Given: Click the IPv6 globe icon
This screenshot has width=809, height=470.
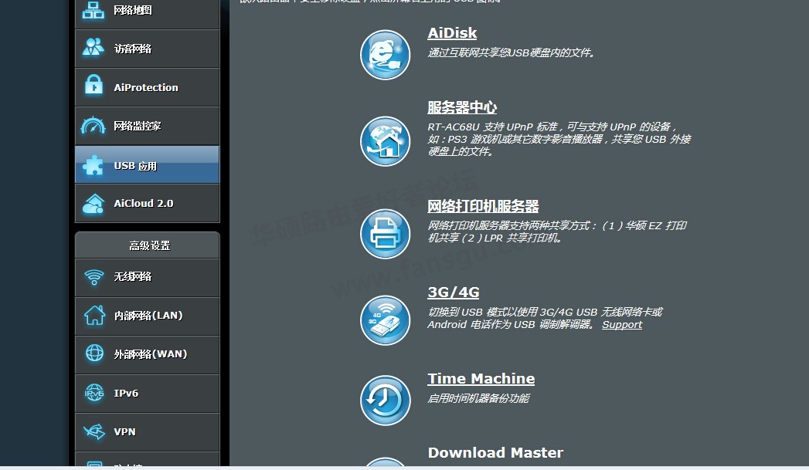Looking at the screenshot, I should 94,393.
